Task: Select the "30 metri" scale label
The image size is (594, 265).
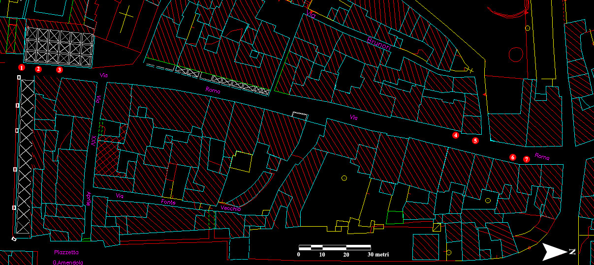Action: 378,255
